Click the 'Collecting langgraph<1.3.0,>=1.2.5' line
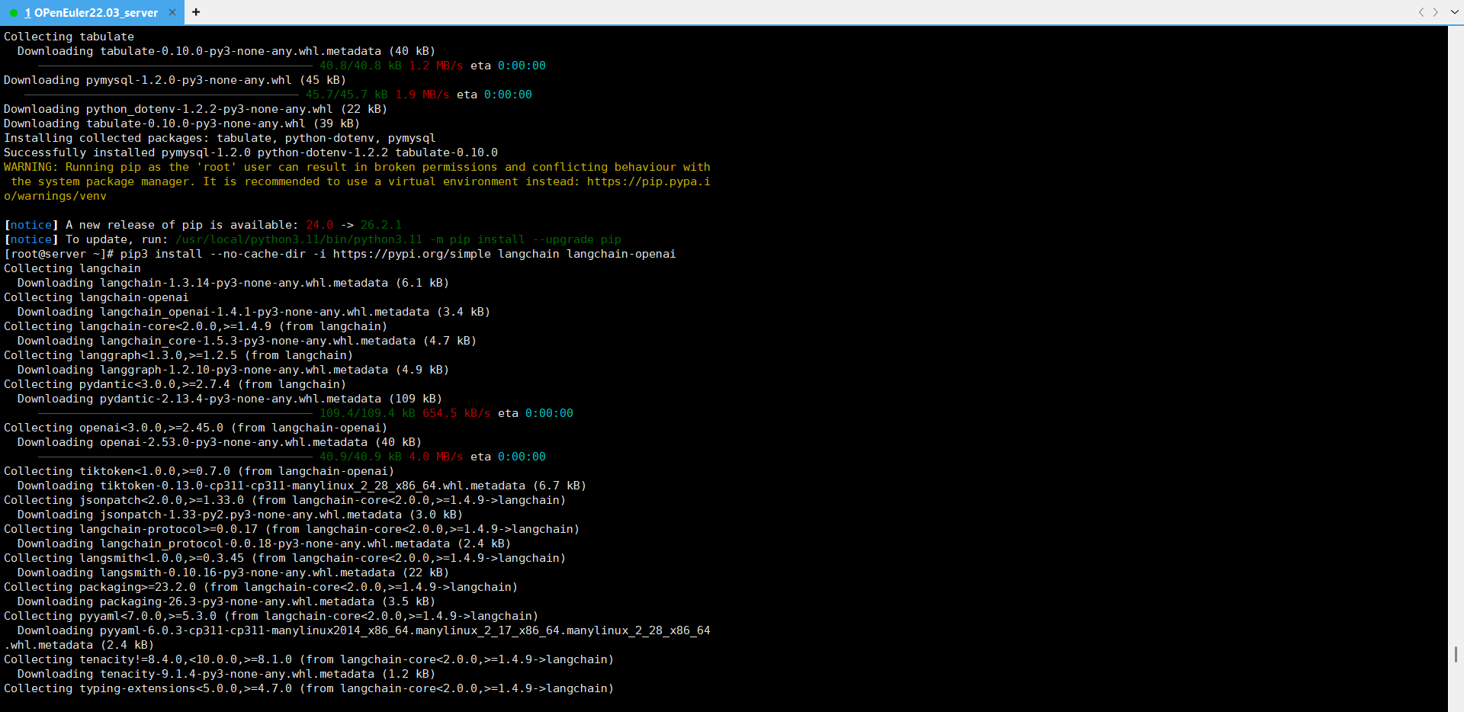Viewport: 1464px width, 712px height. coord(178,355)
